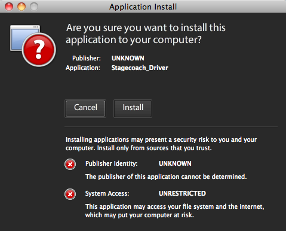
Task: Click the Stagecoach_Driver application name
Action: pyautogui.click(x=140, y=68)
